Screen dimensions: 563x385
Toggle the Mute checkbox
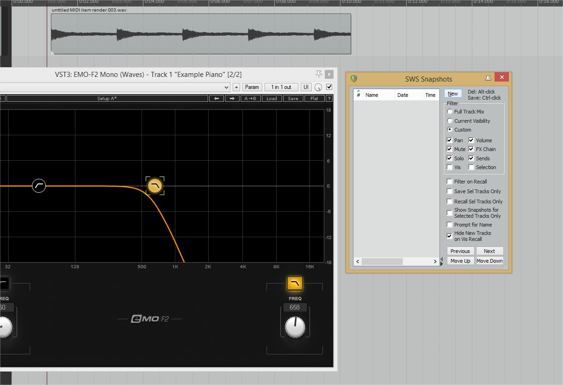456,149
